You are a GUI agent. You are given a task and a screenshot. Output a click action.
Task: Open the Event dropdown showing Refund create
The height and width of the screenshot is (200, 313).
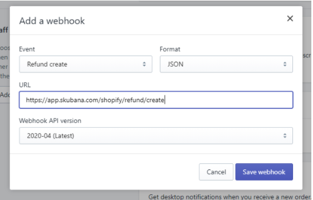click(86, 64)
